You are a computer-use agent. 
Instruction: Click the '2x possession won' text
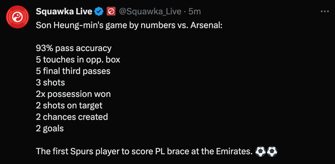point(73,94)
